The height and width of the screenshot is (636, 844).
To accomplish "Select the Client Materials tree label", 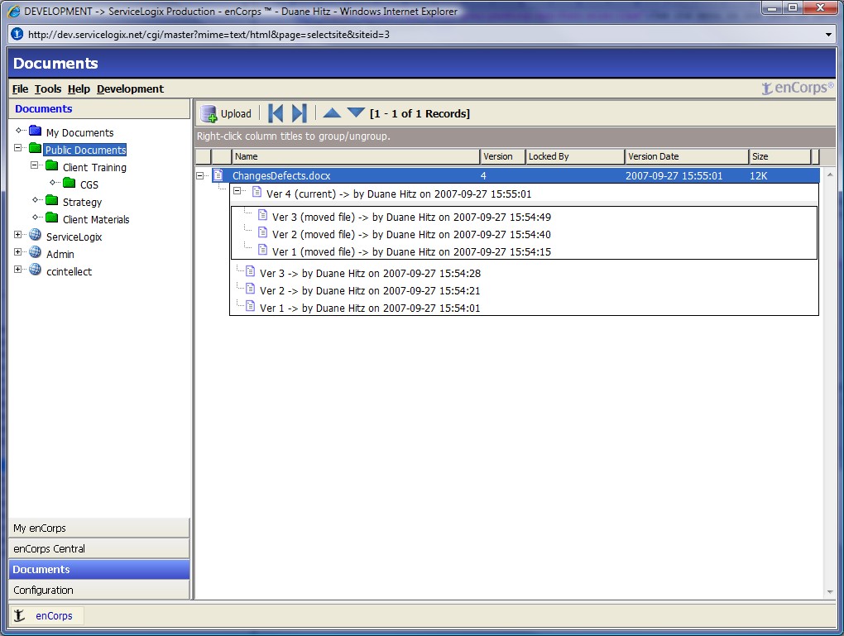I will point(96,219).
